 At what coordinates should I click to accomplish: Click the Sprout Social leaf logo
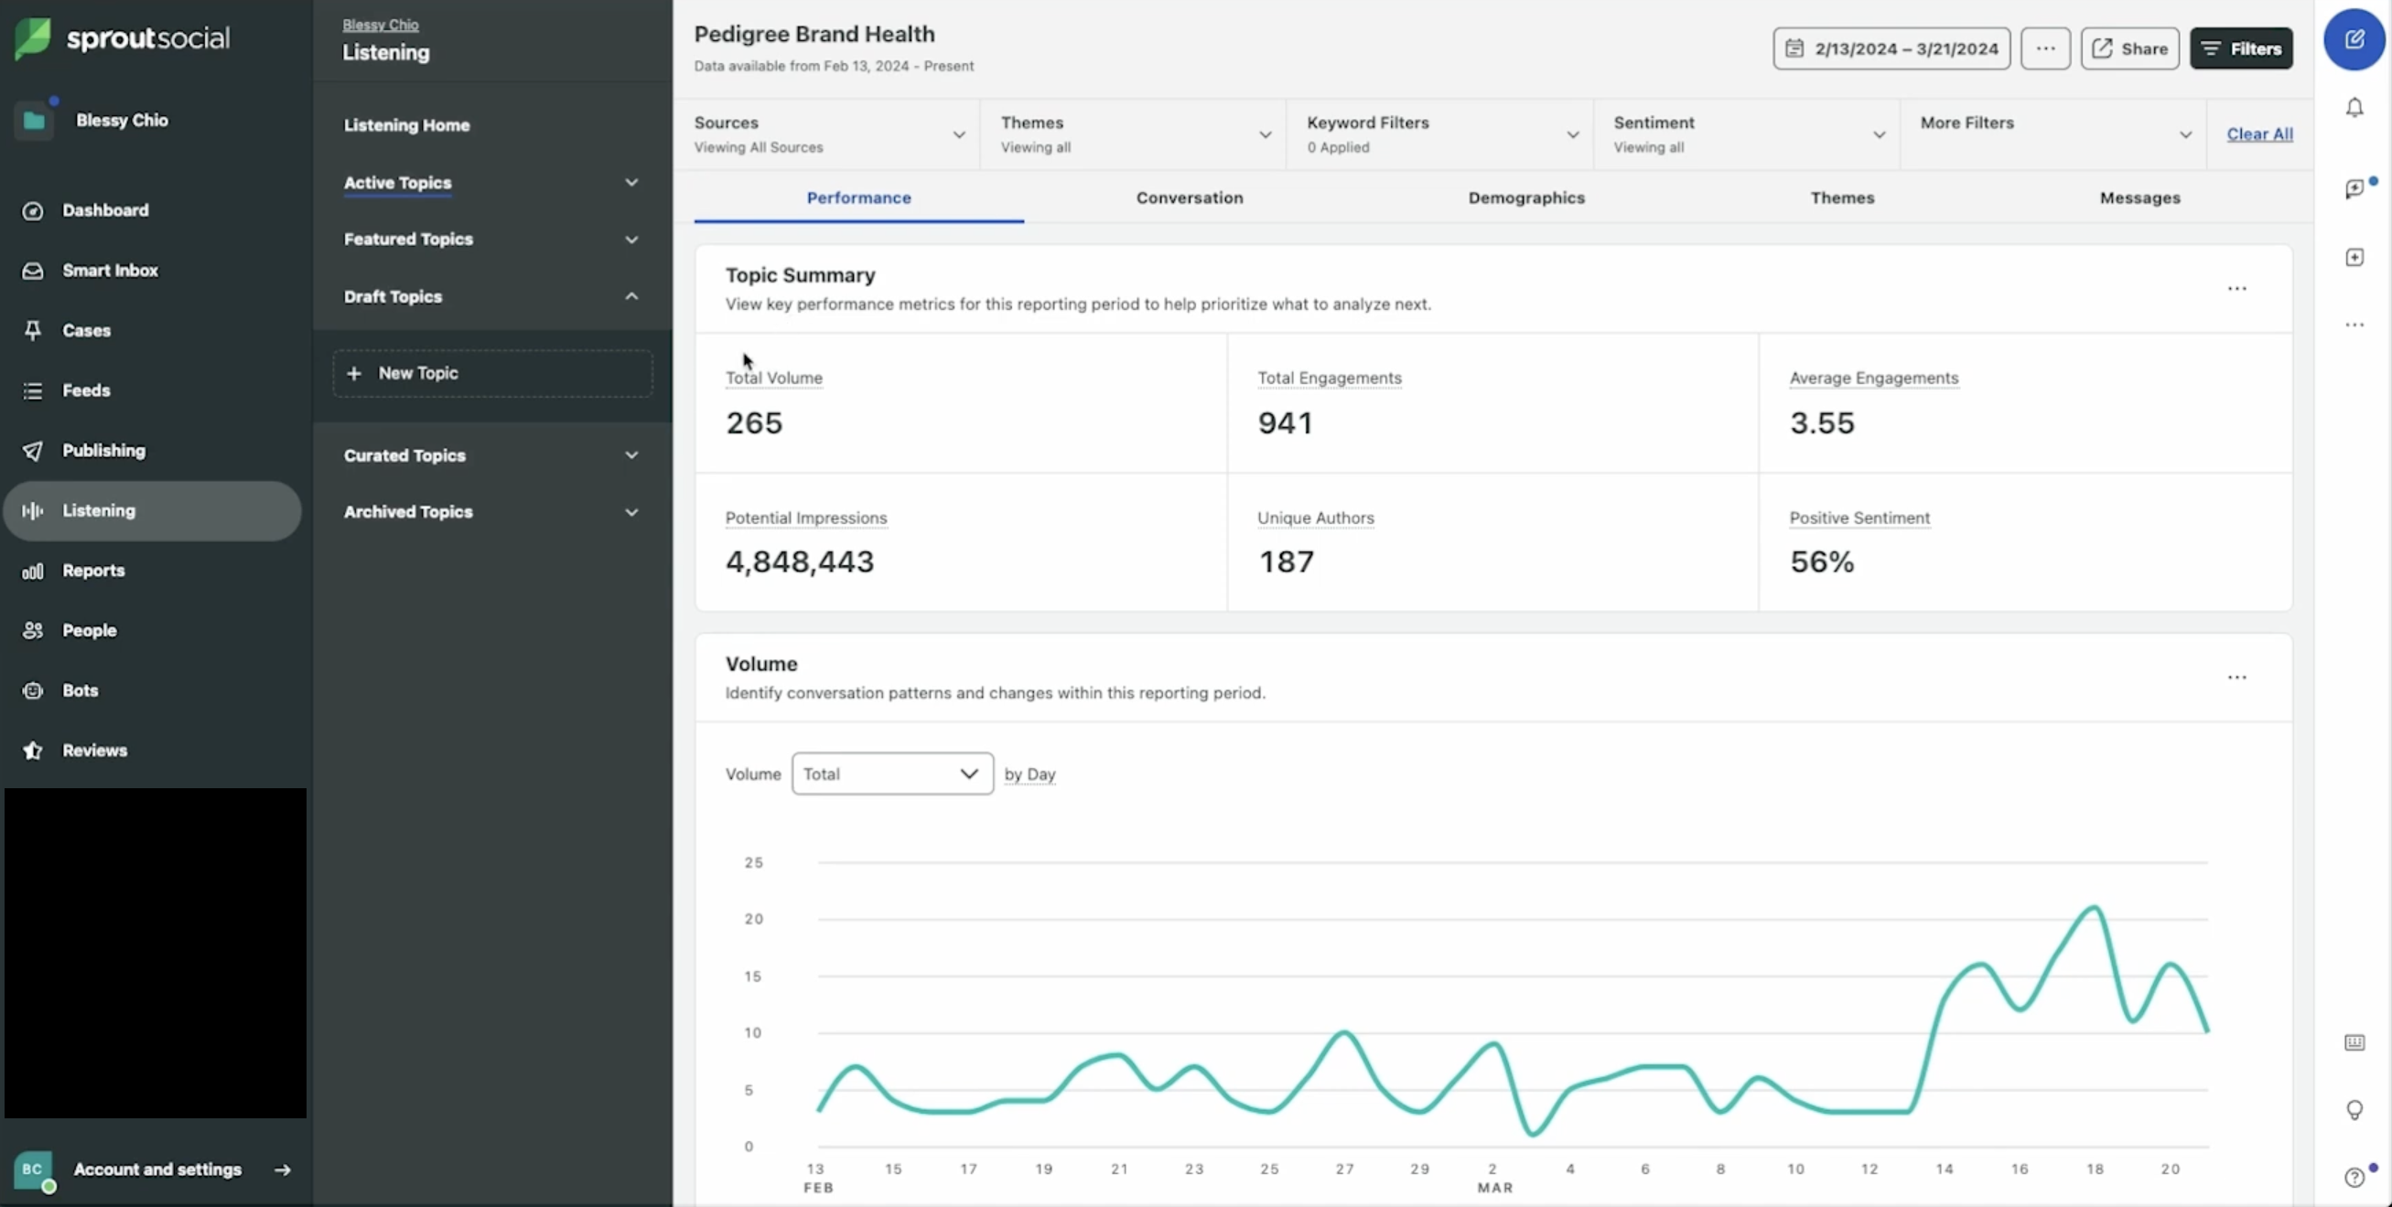pyautogui.click(x=33, y=38)
